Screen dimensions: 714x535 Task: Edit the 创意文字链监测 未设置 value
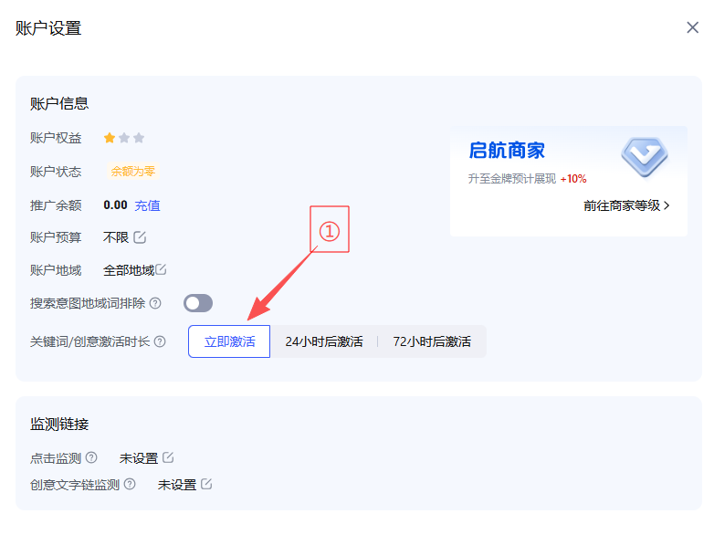[206, 484]
